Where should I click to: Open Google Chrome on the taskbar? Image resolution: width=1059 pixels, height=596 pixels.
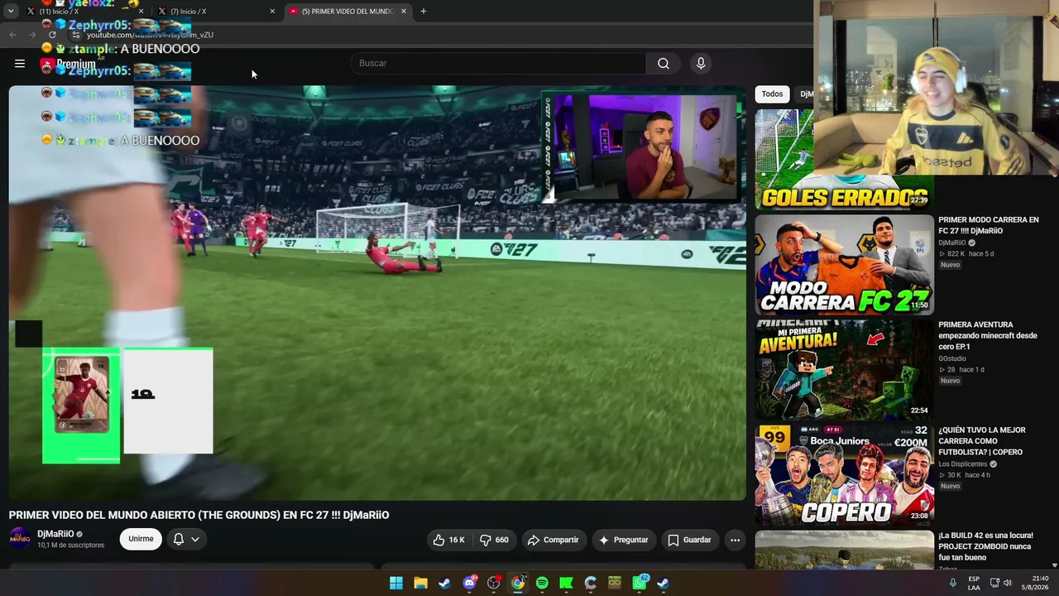[x=518, y=583]
